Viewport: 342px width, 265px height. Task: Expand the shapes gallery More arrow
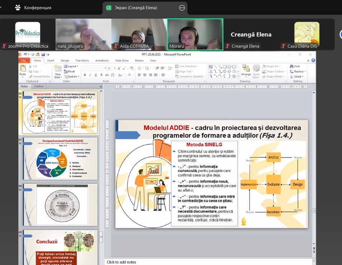point(238,76)
